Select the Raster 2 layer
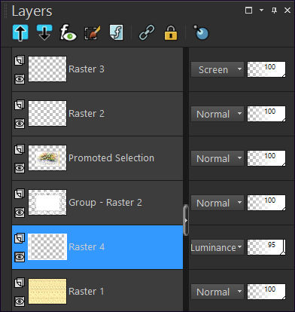 click(x=97, y=114)
